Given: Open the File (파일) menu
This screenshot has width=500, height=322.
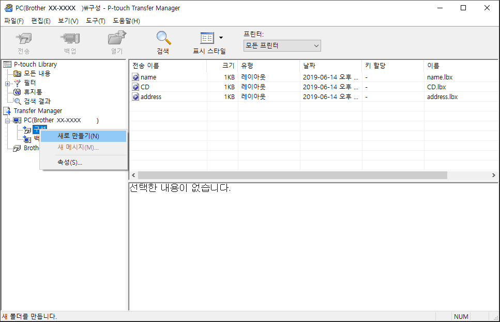Looking at the screenshot, I should 14,21.
